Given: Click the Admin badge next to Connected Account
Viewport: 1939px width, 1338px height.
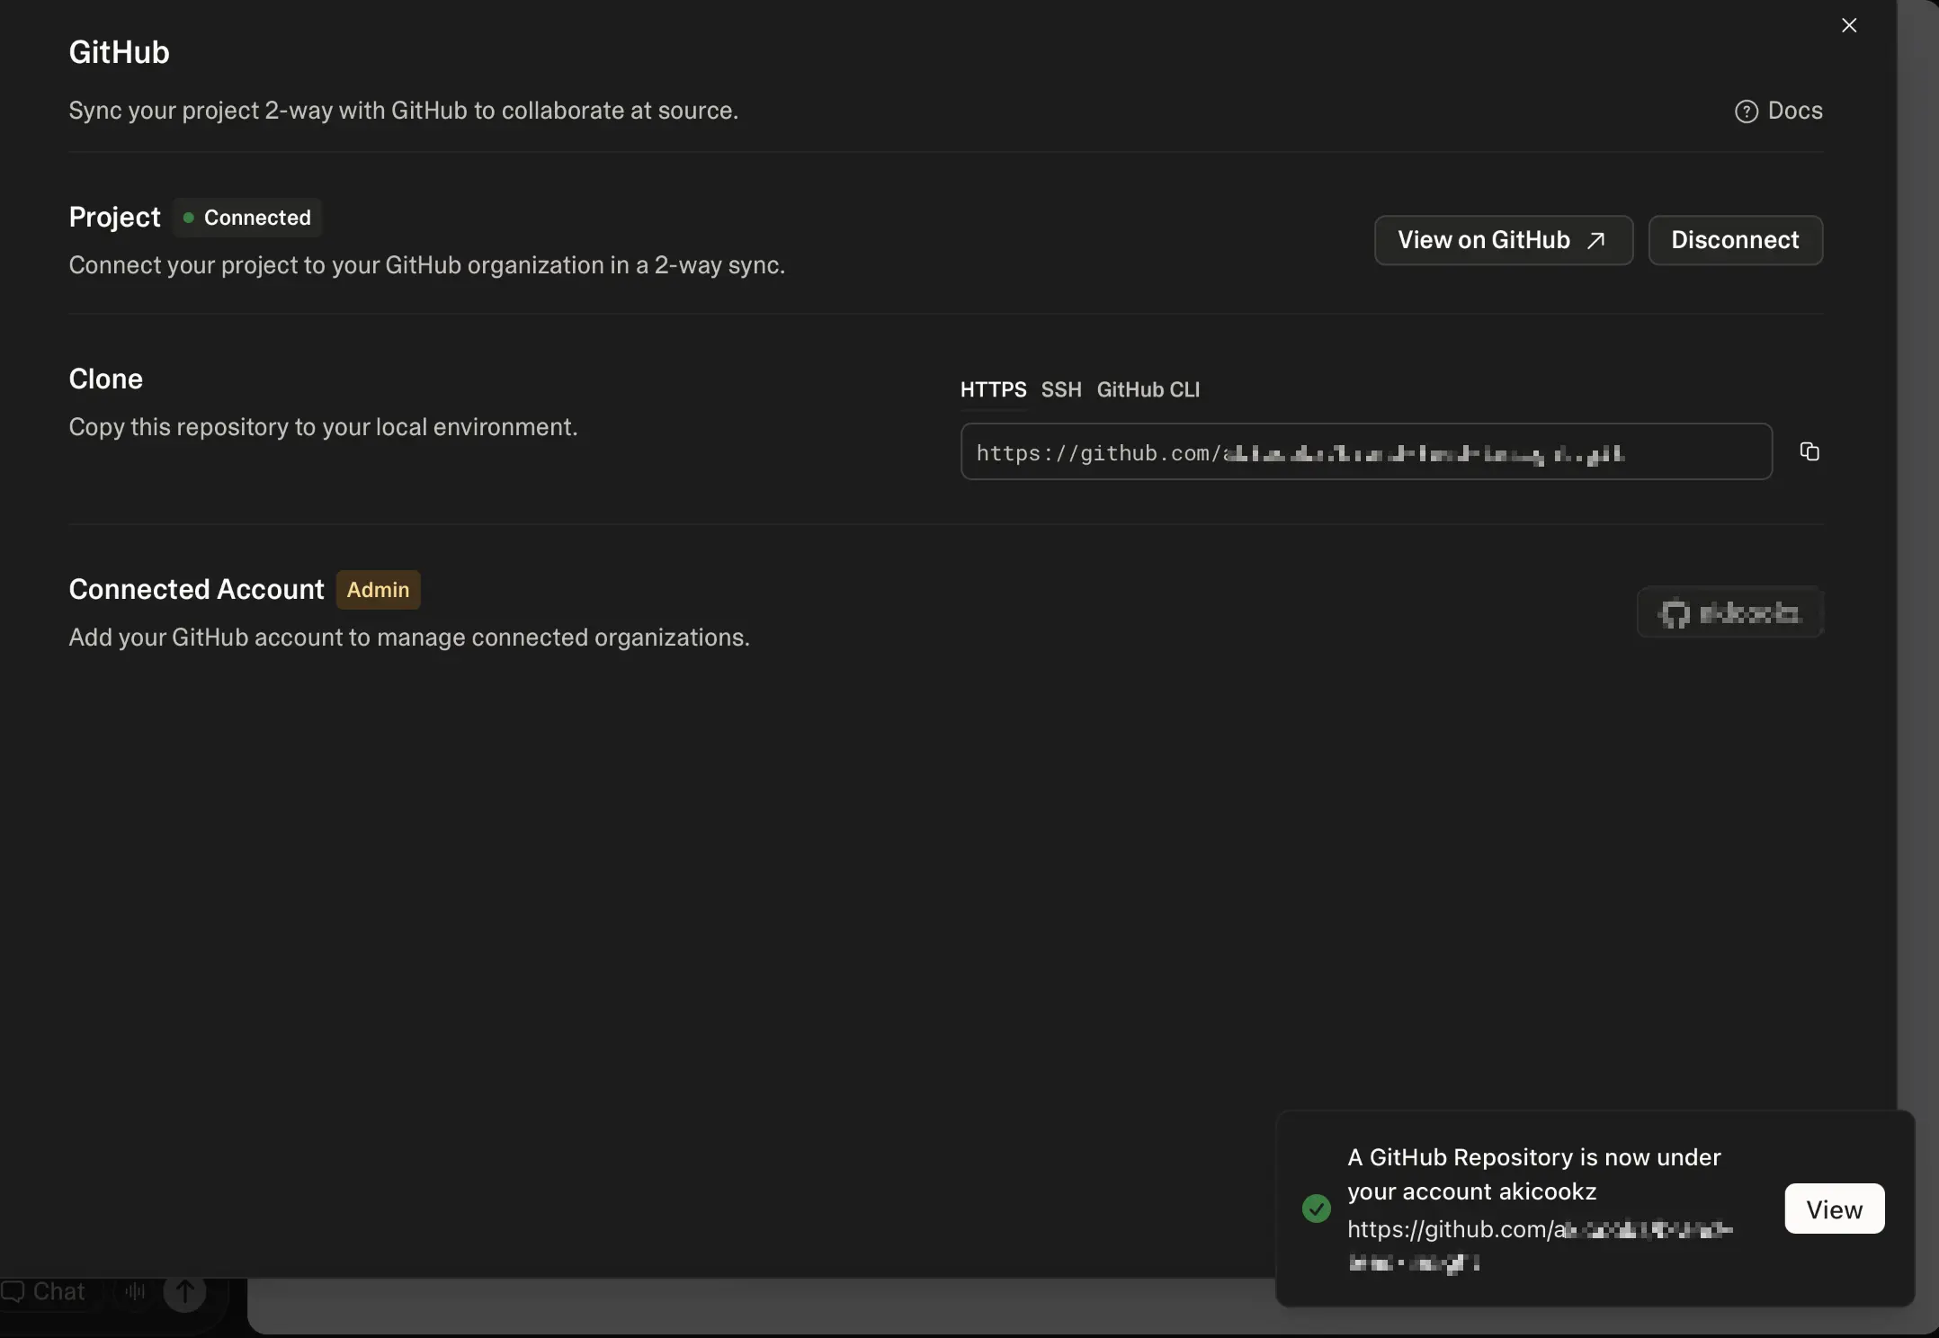Looking at the screenshot, I should click(378, 590).
